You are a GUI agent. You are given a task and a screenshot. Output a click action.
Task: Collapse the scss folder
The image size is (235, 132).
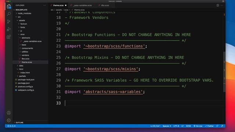tap(22, 34)
